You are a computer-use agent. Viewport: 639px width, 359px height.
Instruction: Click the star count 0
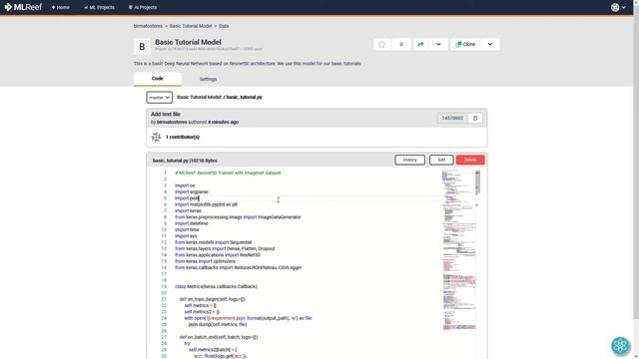pos(401,44)
